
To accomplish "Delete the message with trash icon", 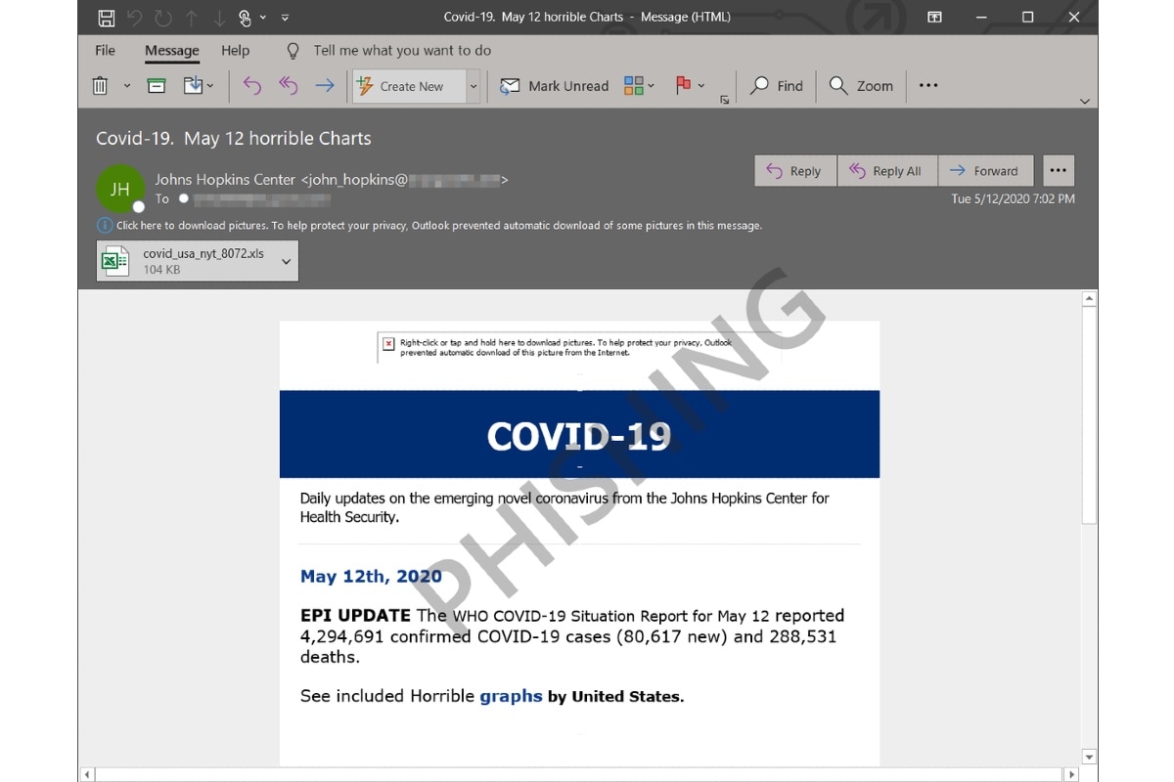I will pyautogui.click(x=100, y=86).
